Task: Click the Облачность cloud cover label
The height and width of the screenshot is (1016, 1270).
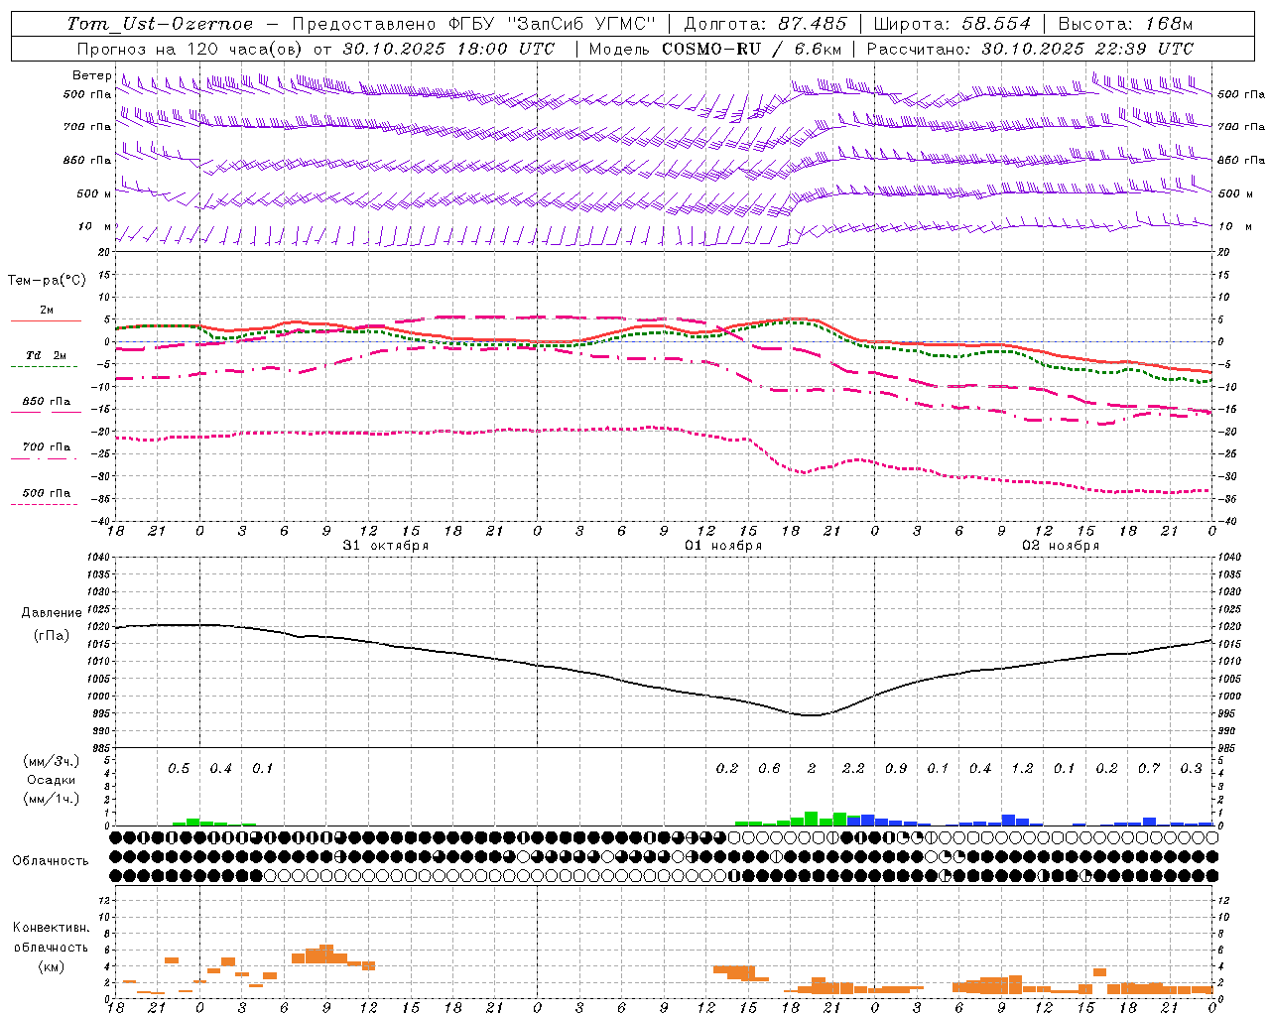Action: click(x=51, y=861)
